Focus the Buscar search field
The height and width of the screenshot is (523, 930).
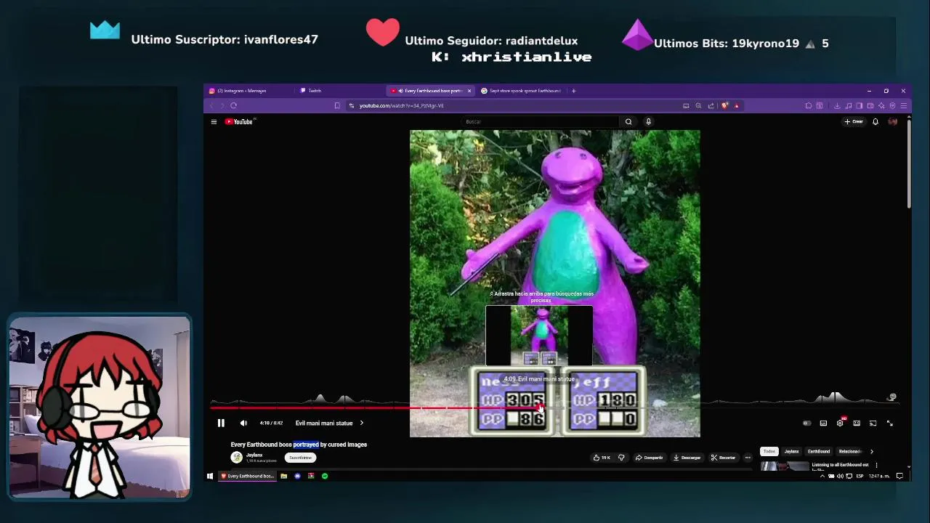pyautogui.click(x=541, y=121)
